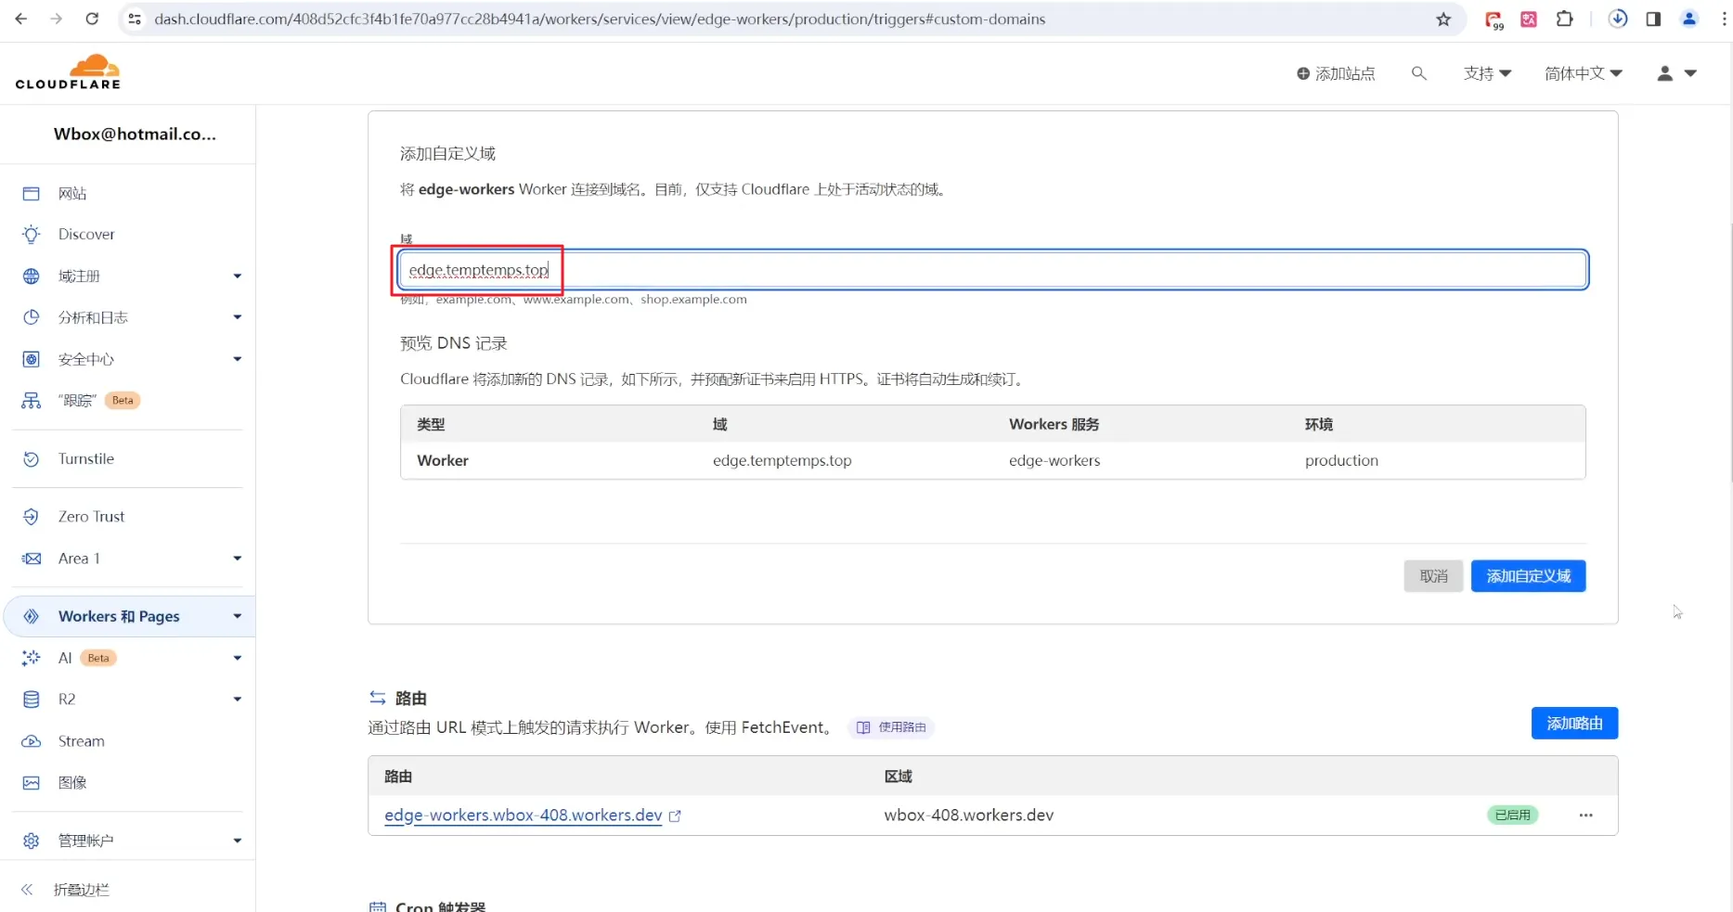The width and height of the screenshot is (1733, 912).
Task: Click the 网站 sidebar icon
Action: (32, 193)
